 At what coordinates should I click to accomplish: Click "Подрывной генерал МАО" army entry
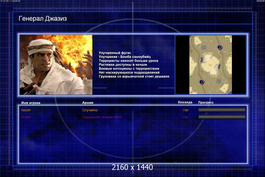102,117
